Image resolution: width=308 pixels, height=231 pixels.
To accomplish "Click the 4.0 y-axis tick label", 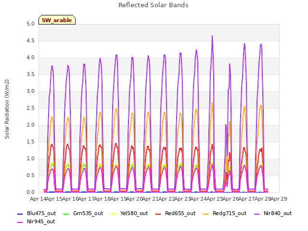I will (x=30, y=58).
